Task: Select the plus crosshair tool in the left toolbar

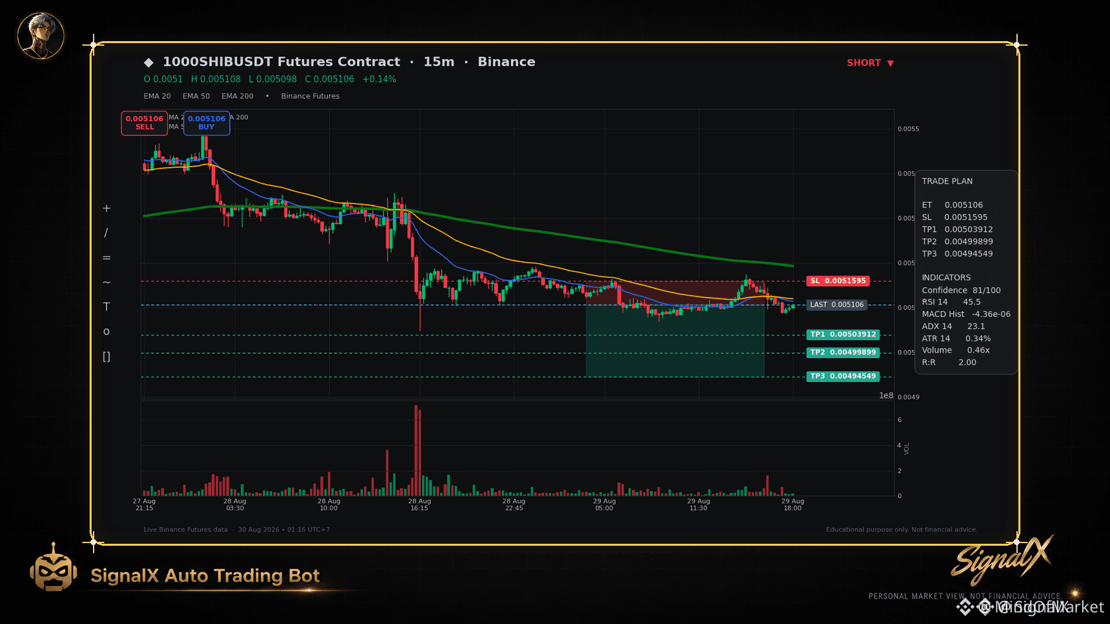Action: coord(106,208)
